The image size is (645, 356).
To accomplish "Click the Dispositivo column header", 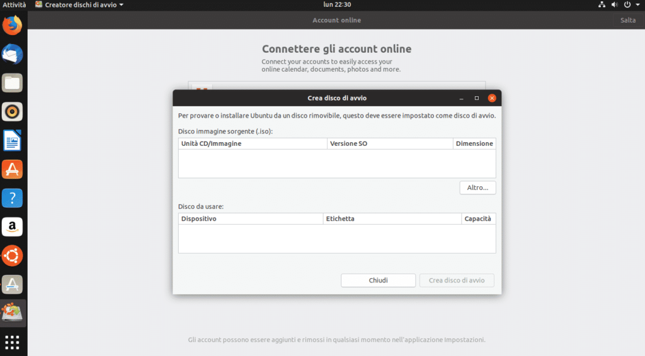I will 251,219.
